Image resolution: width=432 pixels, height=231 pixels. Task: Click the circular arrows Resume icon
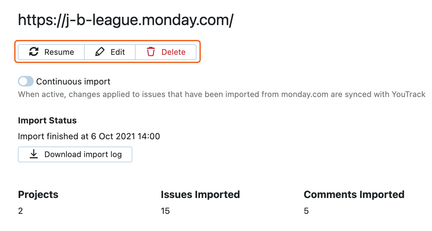(34, 52)
